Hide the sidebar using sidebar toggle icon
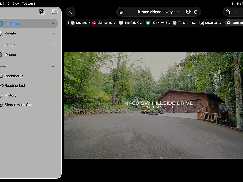The image size is (243, 182). pyautogui.click(x=55, y=12)
